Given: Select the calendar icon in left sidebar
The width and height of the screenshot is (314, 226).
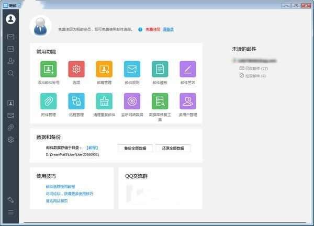Looking at the screenshot, I should coord(11,49).
